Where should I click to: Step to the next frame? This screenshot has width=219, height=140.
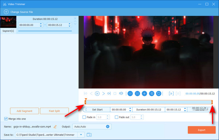point(104,93)
